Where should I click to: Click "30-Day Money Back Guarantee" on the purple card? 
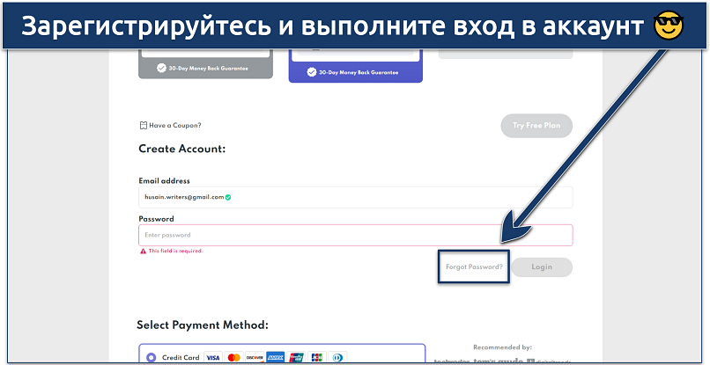pyautogui.click(x=359, y=72)
